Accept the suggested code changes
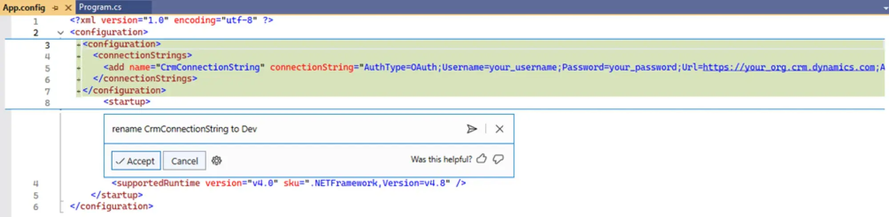Screen dimensions: 889x217 (136, 161)
